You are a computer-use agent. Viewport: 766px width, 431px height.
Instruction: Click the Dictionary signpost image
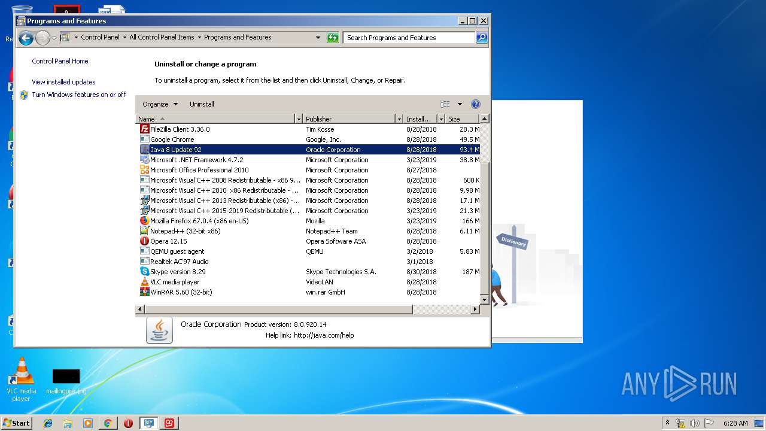pos(512,242)
